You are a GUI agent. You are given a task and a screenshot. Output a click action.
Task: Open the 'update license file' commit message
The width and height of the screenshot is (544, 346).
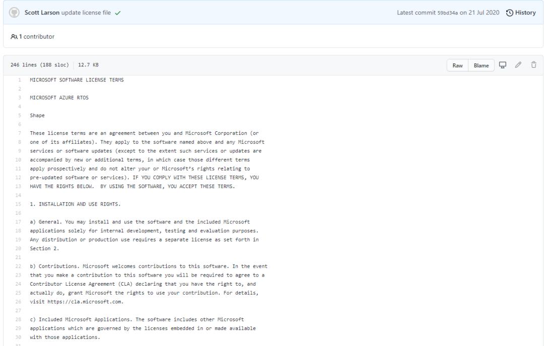[86, 13]
